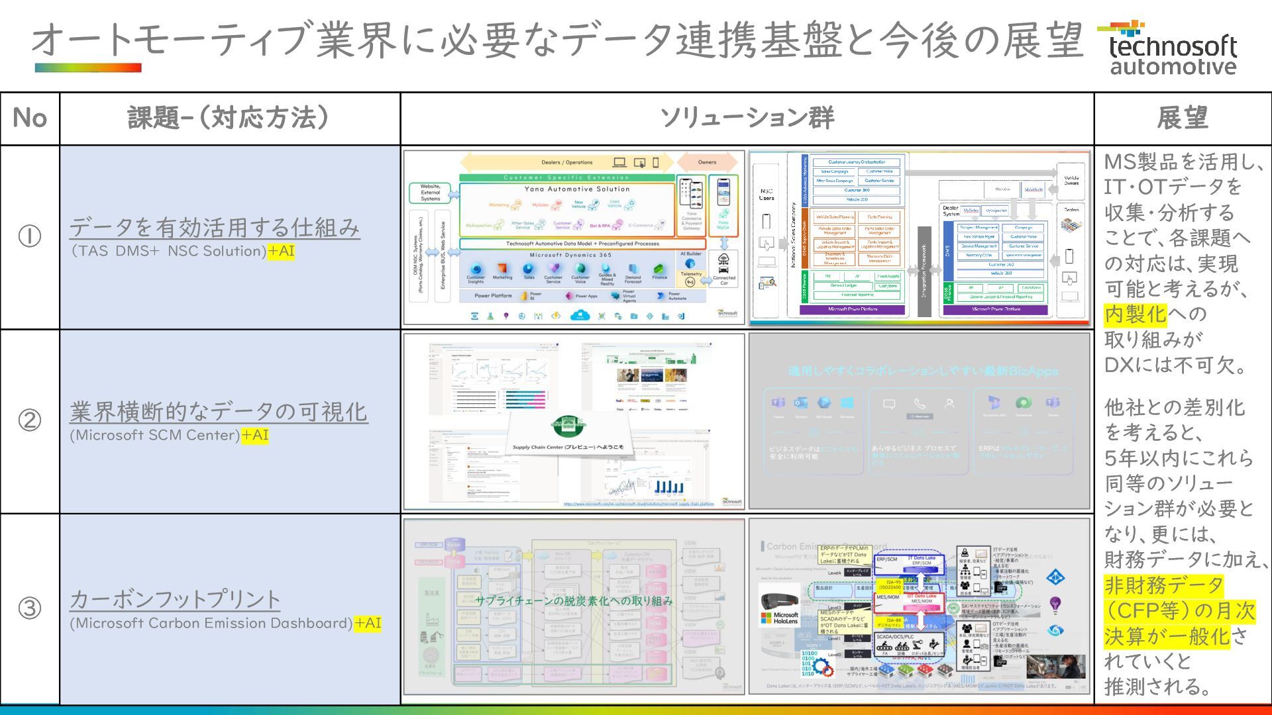
Task: Click the Microsoft Dynamics 365 heading
Action: point(570,255)
